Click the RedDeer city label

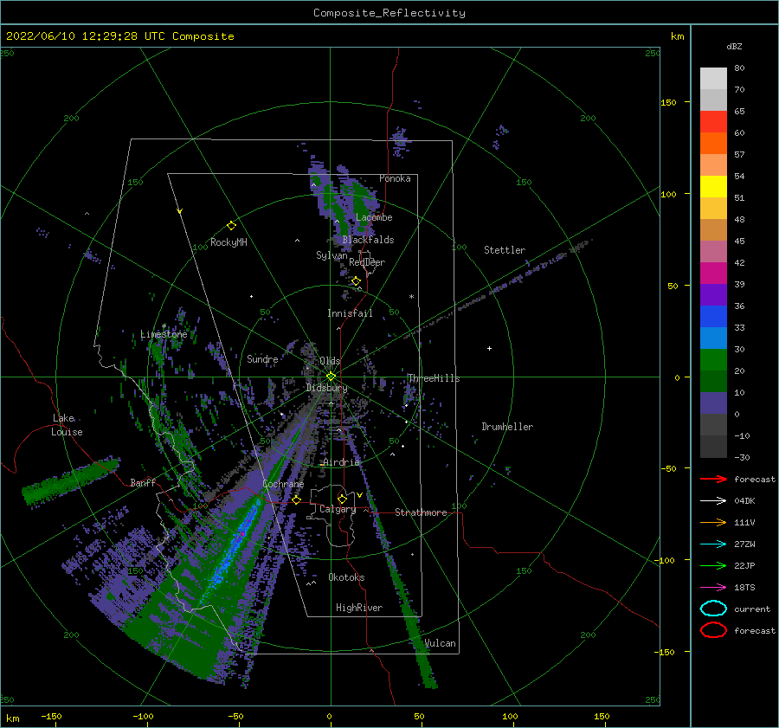click(x=367, y=262)
